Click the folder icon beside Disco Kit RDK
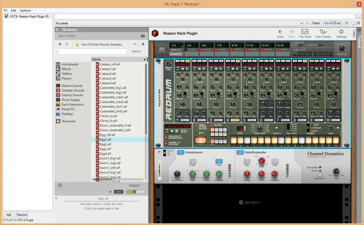The height and width of the screenshot is (225, 364). 143,36
